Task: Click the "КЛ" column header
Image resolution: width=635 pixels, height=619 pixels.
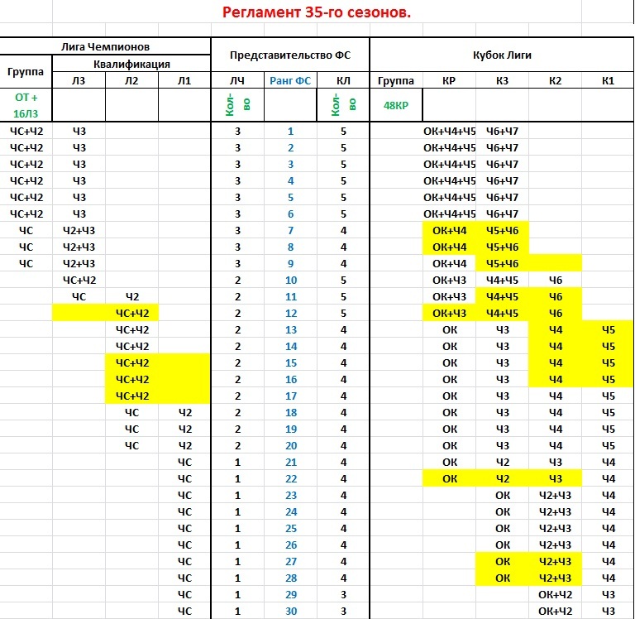Action: pos(342,80)
